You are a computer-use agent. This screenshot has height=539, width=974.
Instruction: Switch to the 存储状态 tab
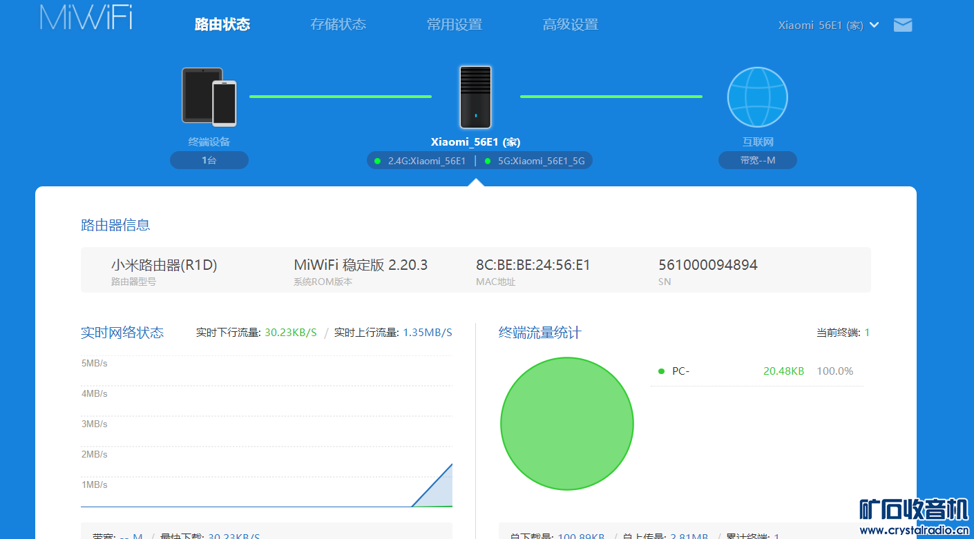tap(338, 25)
